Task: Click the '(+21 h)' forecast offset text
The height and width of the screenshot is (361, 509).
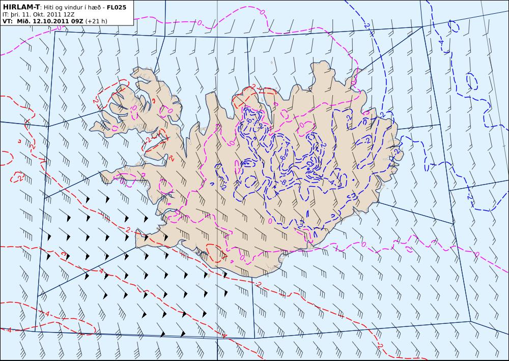Action: [x=96, y=21]
